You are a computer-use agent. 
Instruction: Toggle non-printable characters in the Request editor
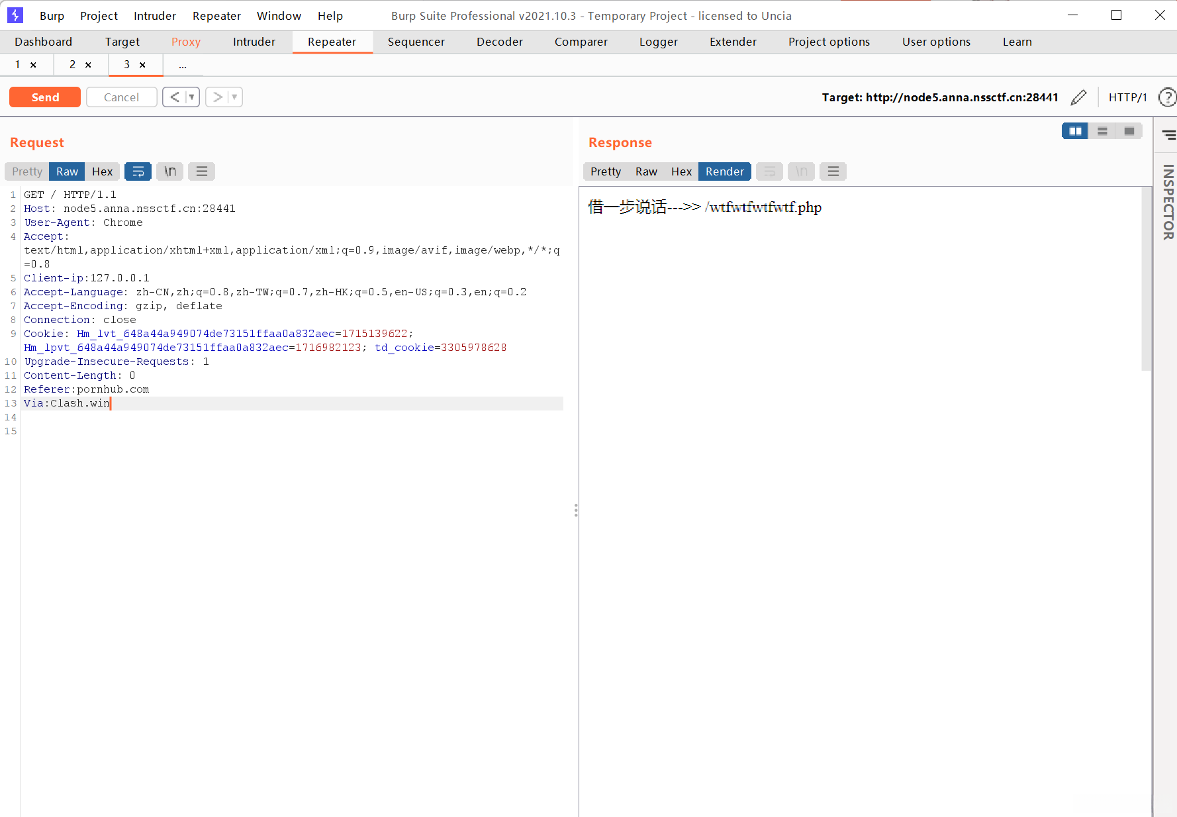(x=170, y=171)
